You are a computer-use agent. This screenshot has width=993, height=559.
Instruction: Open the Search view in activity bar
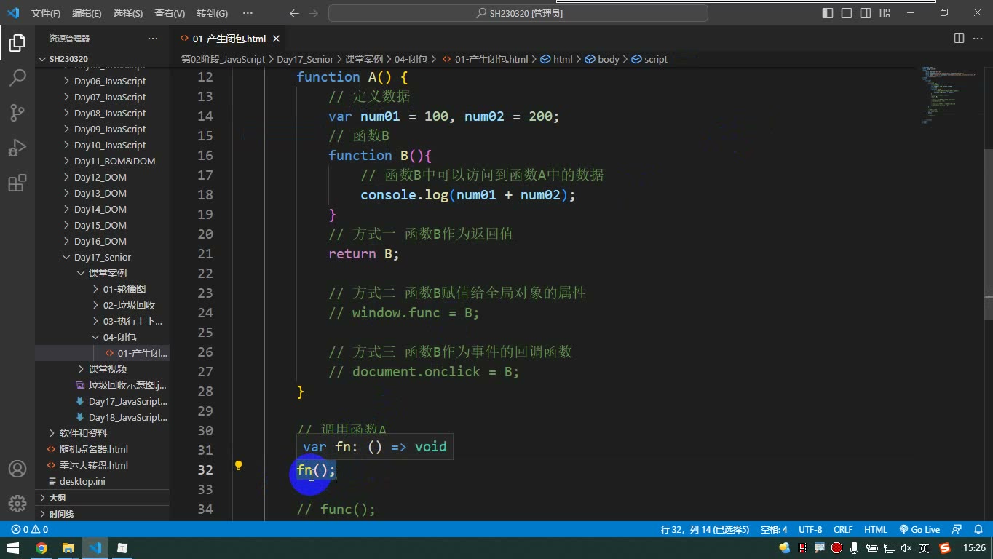(17, 78)
